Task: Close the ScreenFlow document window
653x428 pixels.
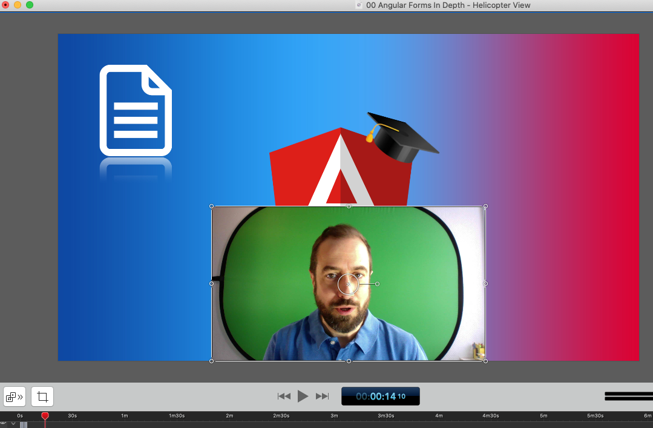Action: point(5,5)
